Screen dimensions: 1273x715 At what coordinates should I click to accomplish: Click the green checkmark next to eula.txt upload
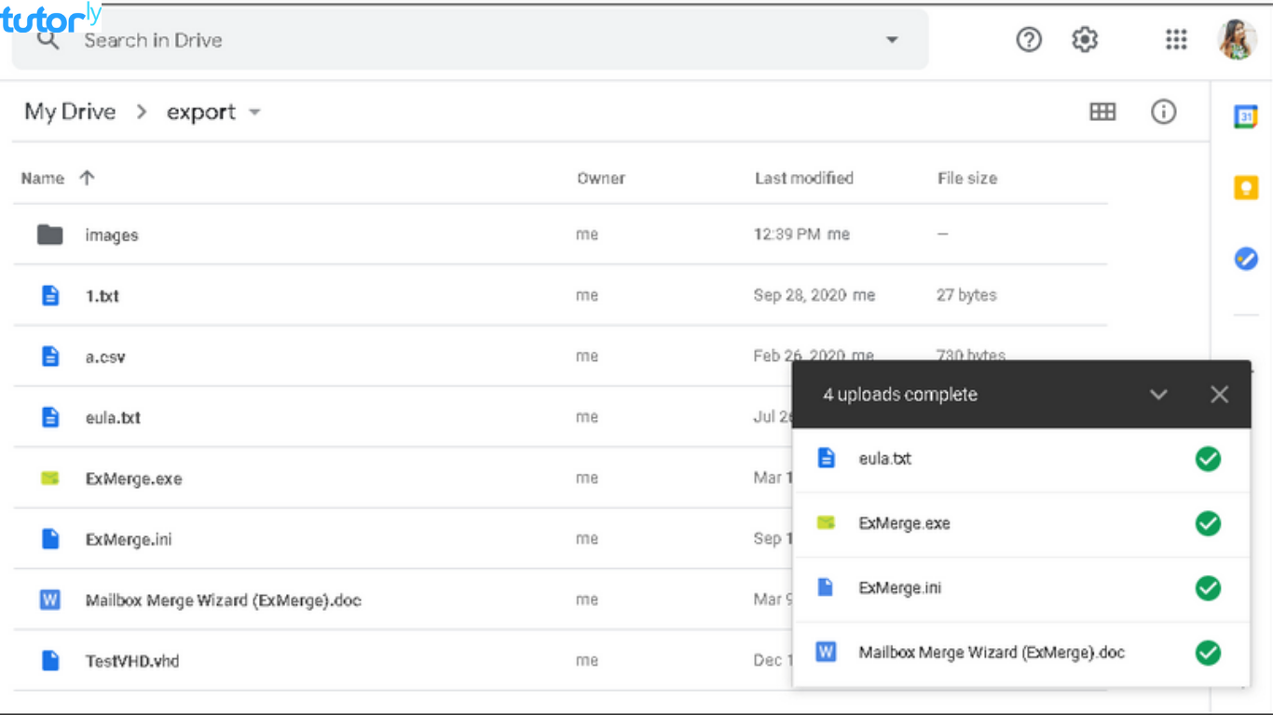pyautogui.click(x=1208, y=459)
